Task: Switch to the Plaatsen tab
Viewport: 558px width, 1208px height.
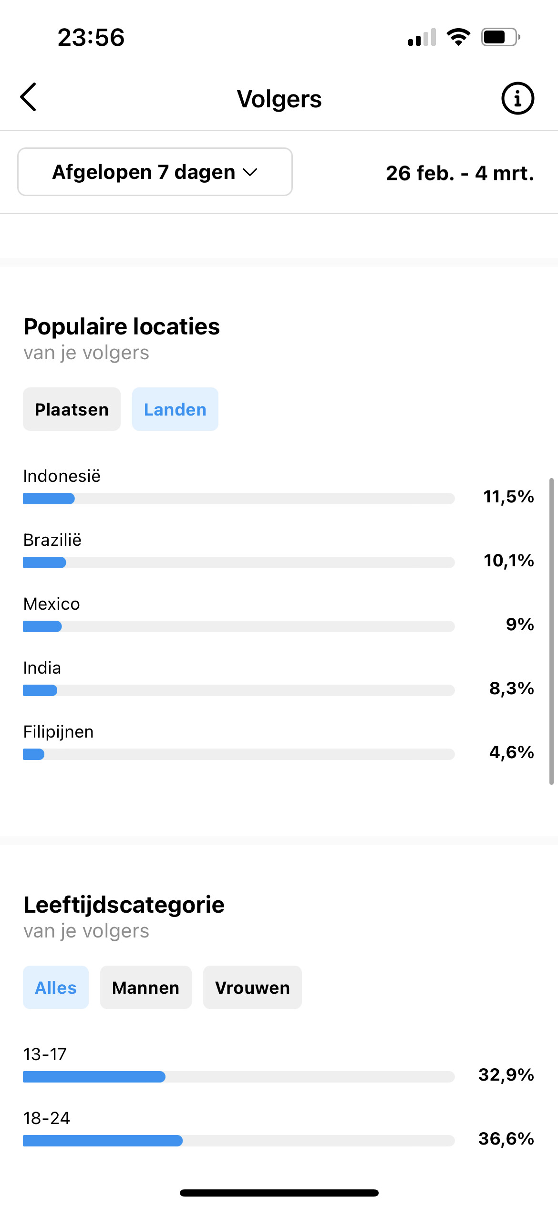Action: pos(72,409)
